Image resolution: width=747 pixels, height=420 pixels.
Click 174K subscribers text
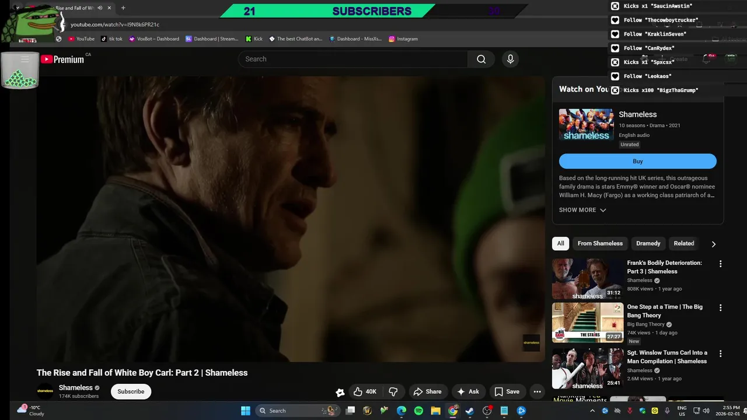79,397
